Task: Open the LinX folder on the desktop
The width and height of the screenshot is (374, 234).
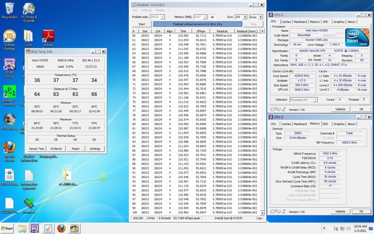Action: (x=29, y=38)
